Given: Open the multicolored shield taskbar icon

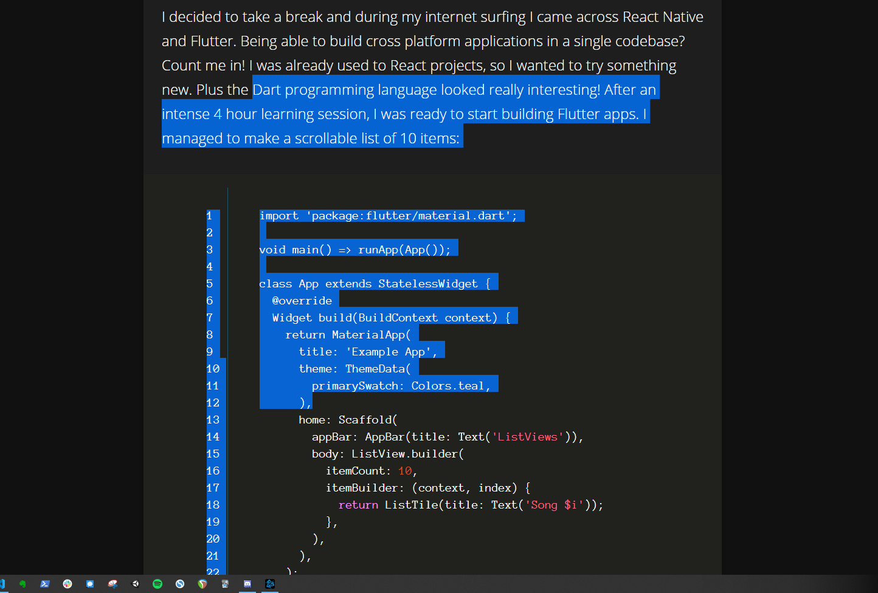Looking at the screenshot, I should pyautogui.click(x=202, y=584).
